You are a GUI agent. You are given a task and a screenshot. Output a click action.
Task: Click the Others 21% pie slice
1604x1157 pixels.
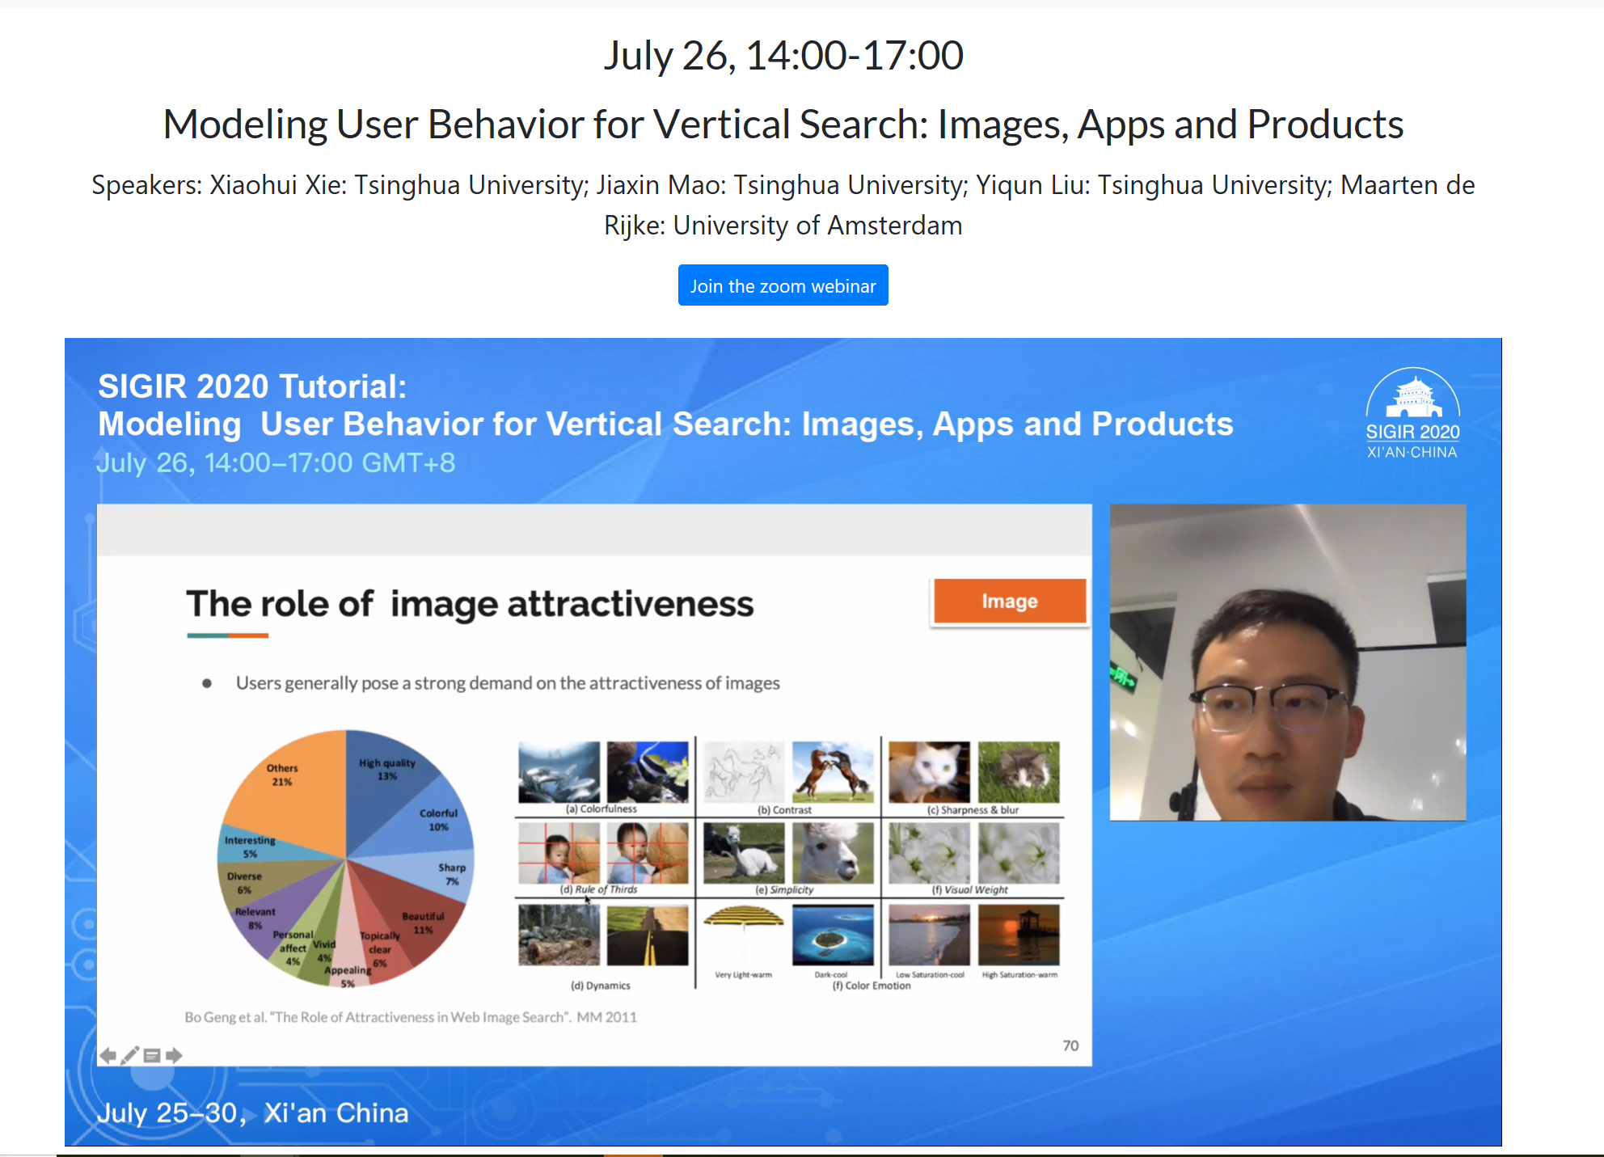pyautogui.click(x=288, y=796)
